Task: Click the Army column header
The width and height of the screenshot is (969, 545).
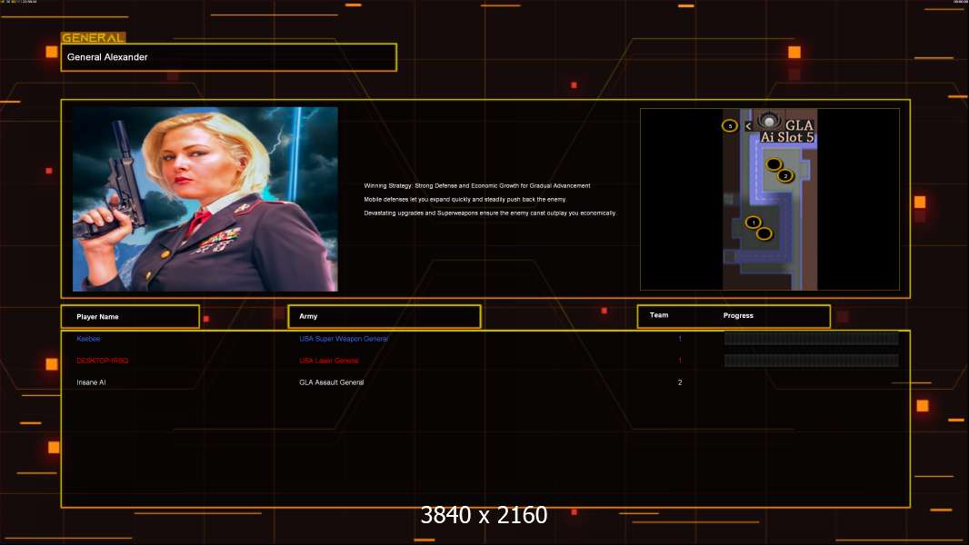Action: coord(385,316)
